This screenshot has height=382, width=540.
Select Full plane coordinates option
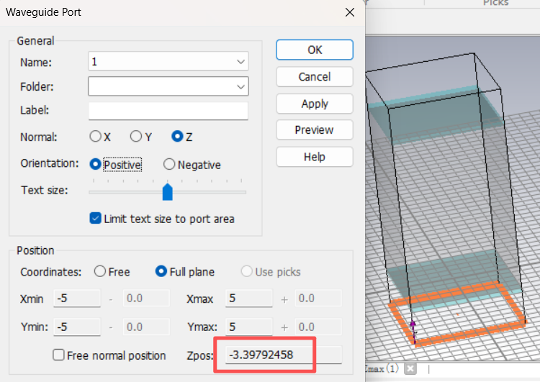[x=161, y=271]
